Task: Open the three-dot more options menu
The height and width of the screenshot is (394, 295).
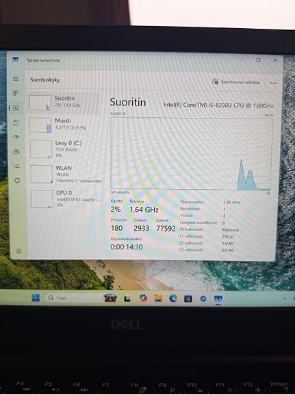Action: [273, 83]
